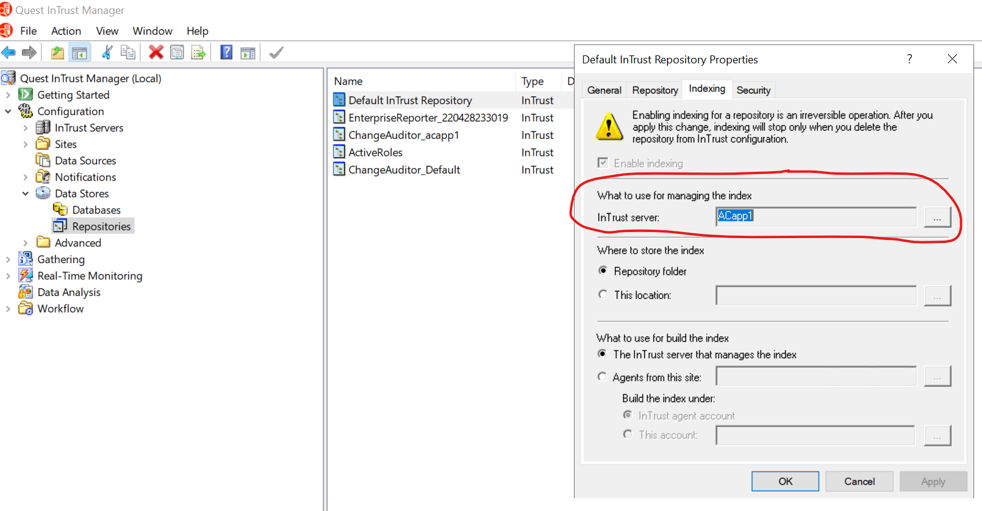Open the Action menu
The image size is (982, 511).
(x=66, y=31)
